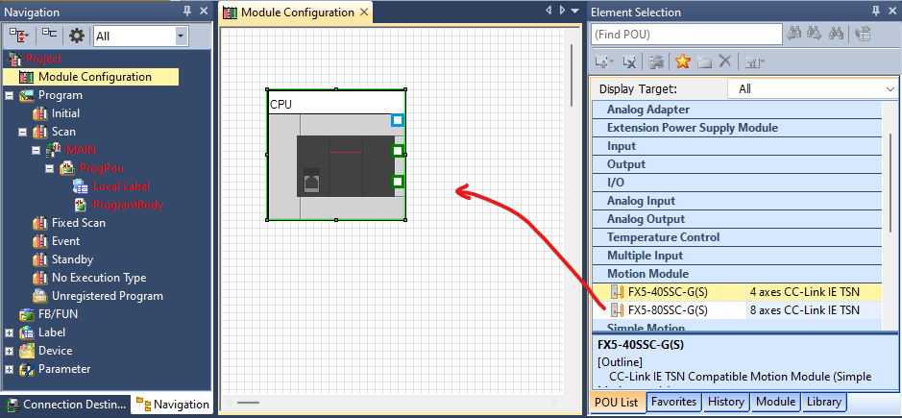Expand the Device tree node
The height and width of the screenshot is (418, 902).
[10, 351]
